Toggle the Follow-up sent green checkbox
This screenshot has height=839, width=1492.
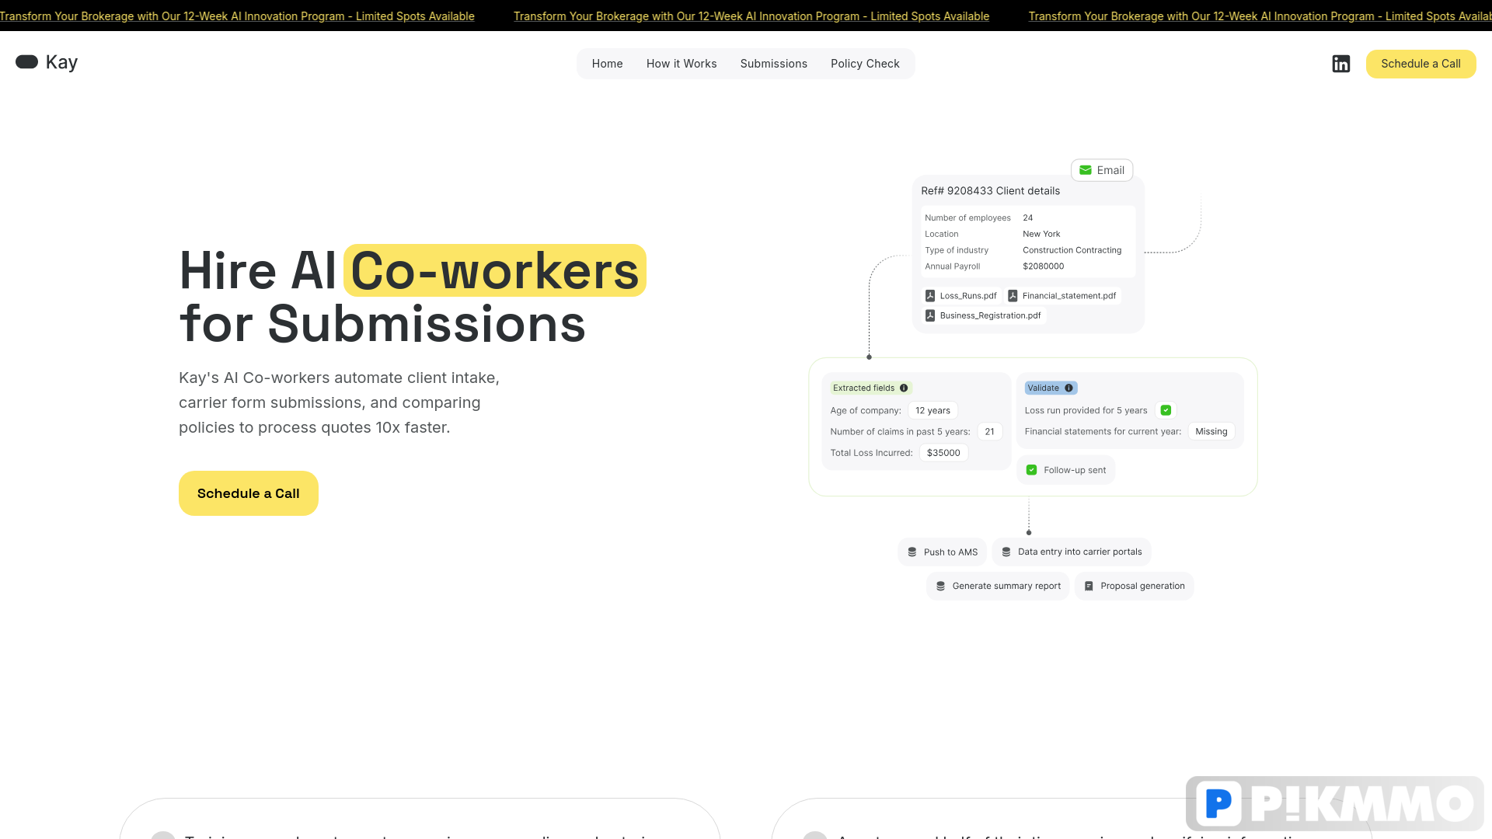tap(1032, 470)
